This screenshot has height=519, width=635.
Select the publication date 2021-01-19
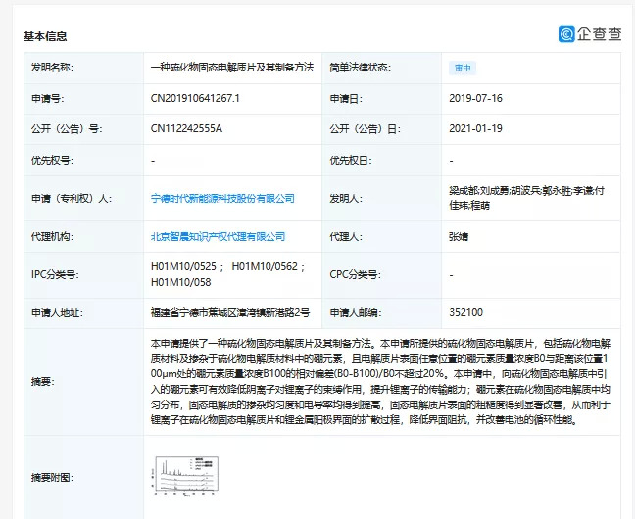tap(476, 128)
